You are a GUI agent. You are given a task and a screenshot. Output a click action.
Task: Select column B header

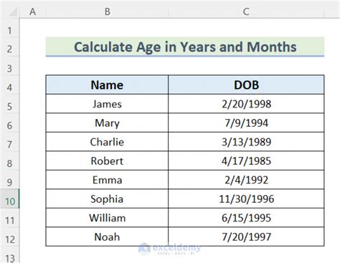(x=107, y=11)
